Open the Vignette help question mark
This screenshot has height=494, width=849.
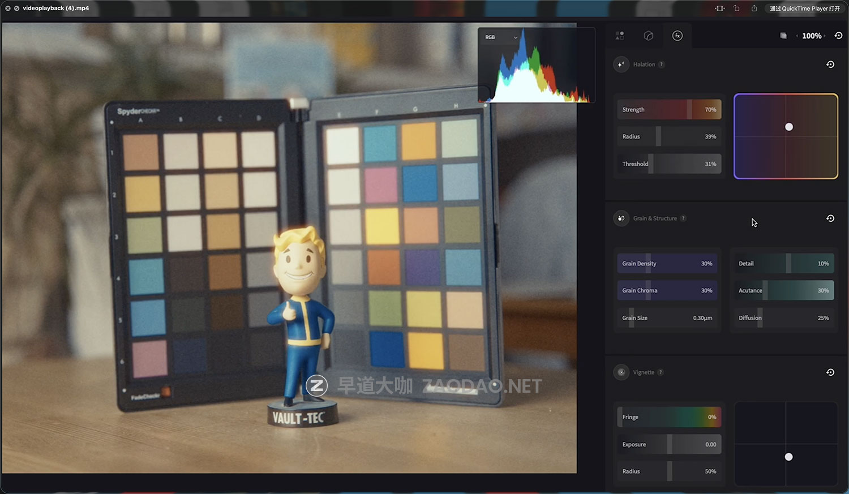(661, 372)
